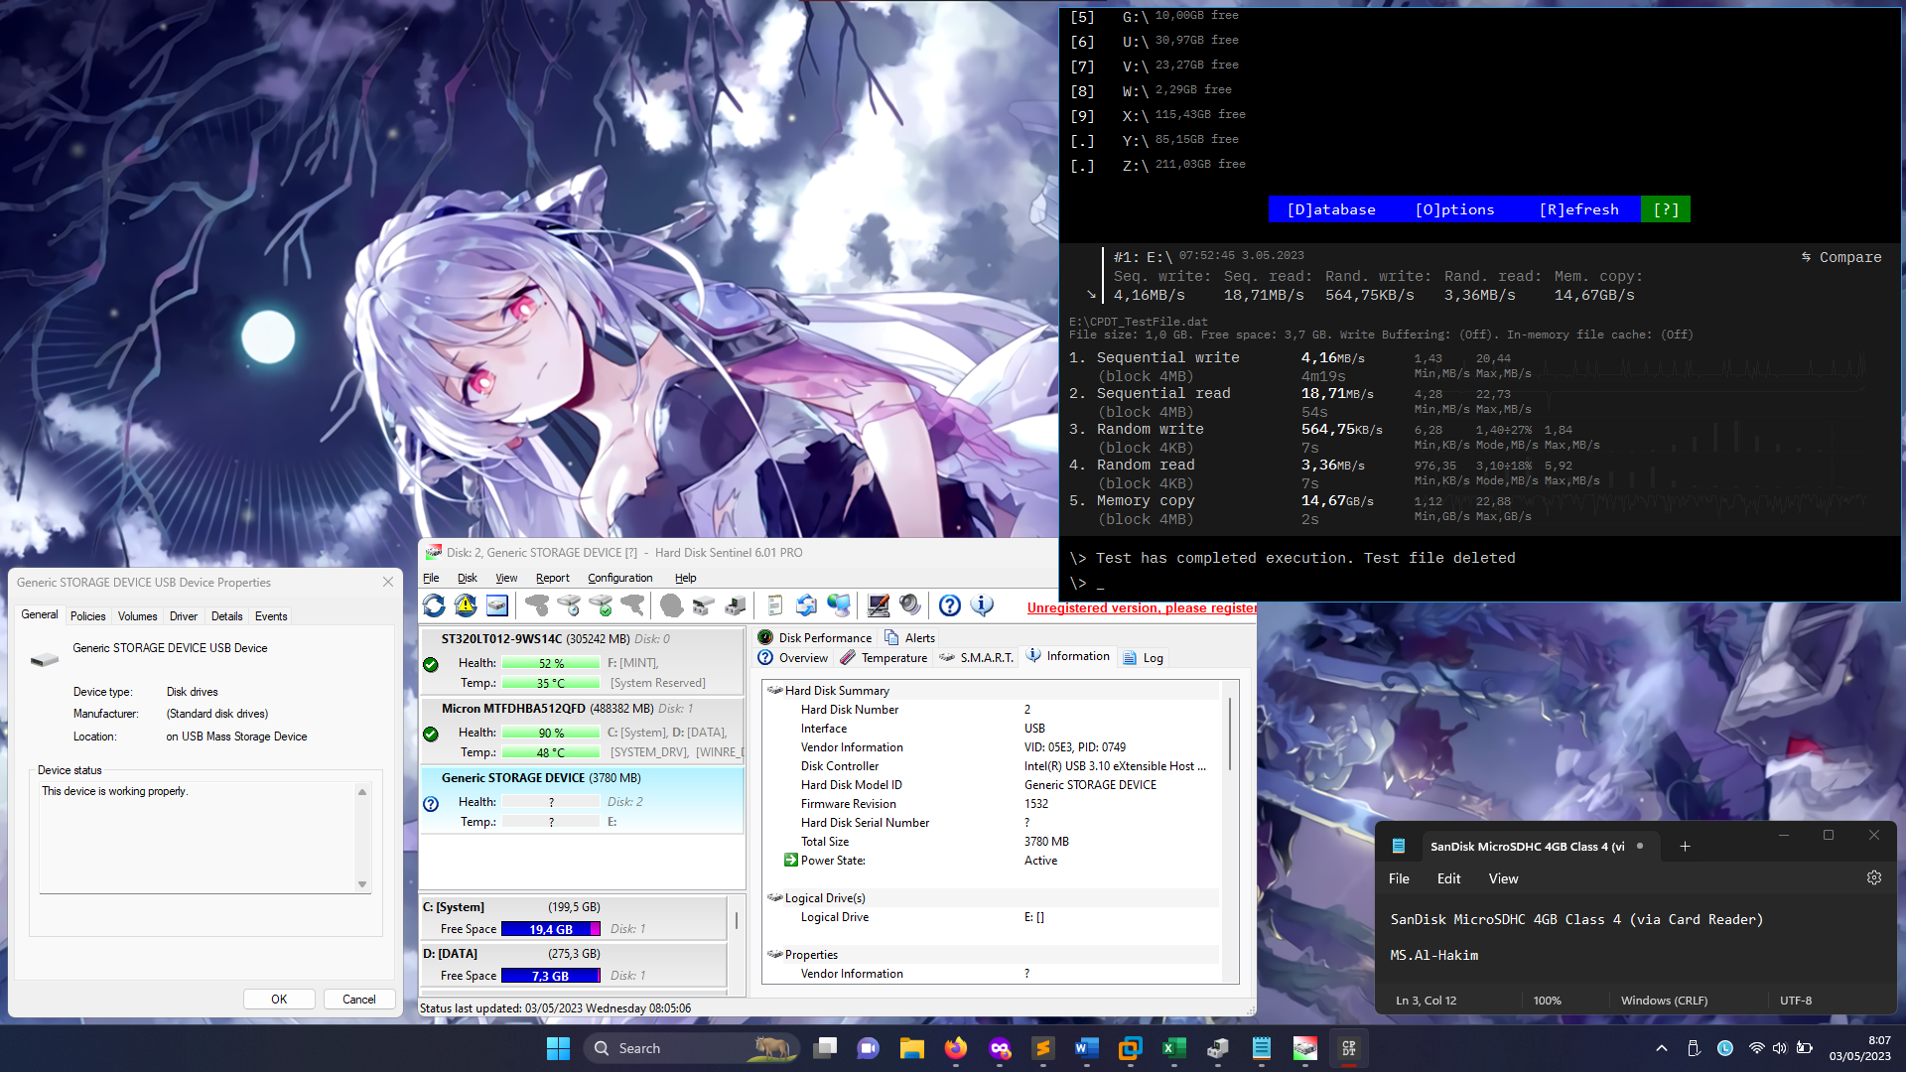Open Excel from the taskbar

tap(1174, 1048)
